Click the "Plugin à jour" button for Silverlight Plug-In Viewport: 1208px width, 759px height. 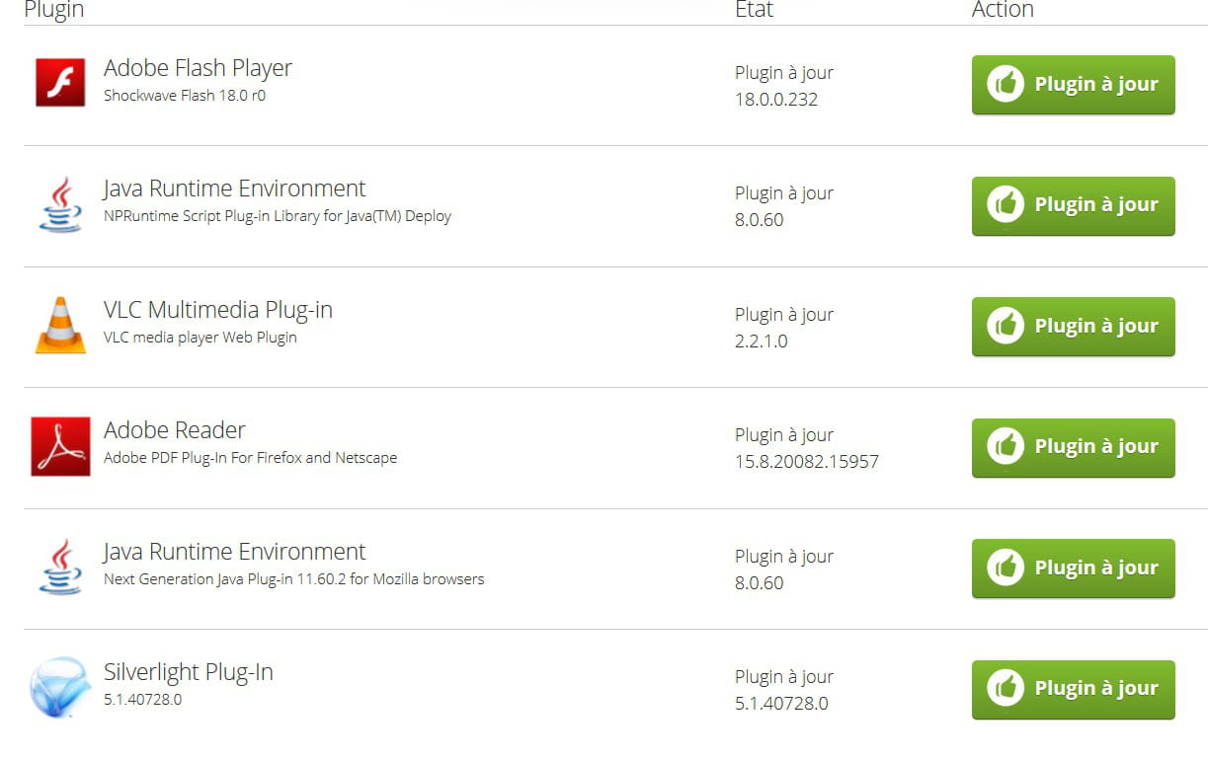1073,689
